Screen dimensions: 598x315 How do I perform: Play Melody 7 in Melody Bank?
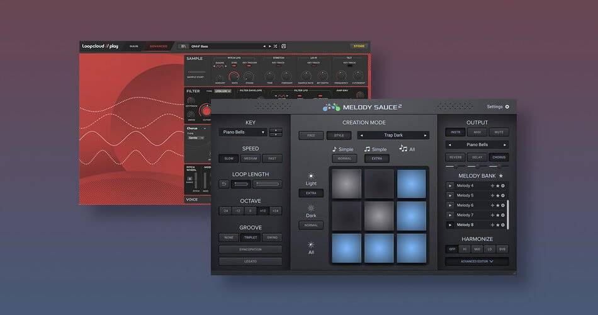pyautogui.click(x=450, y=215)
